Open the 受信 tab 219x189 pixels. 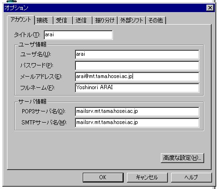pos(63,20)
